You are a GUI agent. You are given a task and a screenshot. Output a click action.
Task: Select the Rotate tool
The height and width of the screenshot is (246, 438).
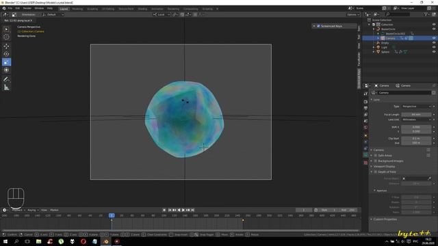(x=6, y=54)
